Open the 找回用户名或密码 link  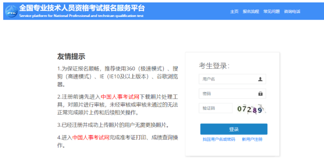(218, 139)
